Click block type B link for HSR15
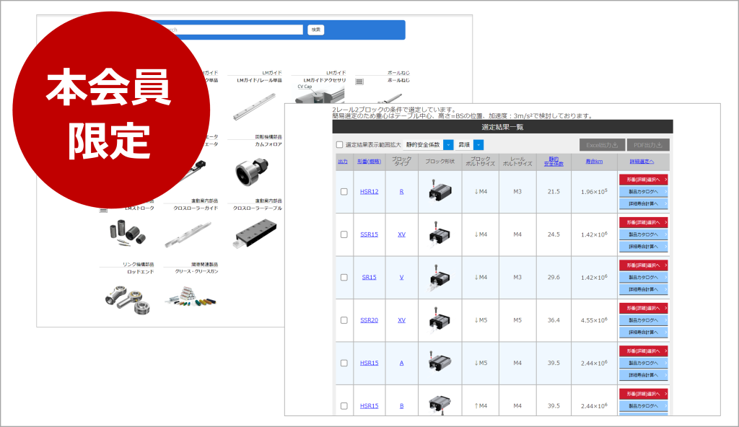 (401, 406)
